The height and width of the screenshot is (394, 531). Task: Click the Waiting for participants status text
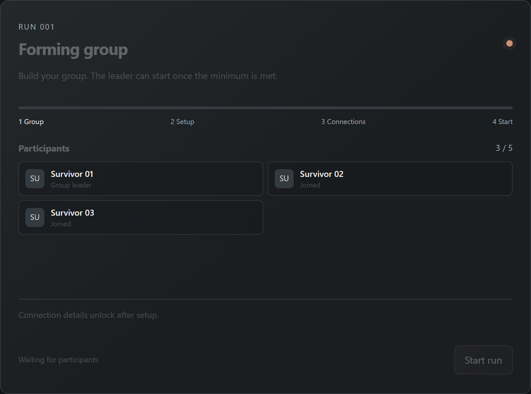(x=58, y=359)
